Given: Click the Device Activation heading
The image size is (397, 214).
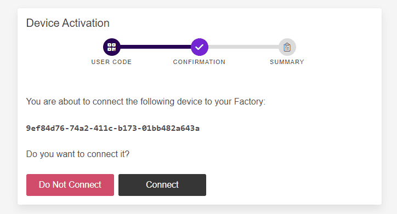Looking at the screenshot, I should click(x=68, y=23).
